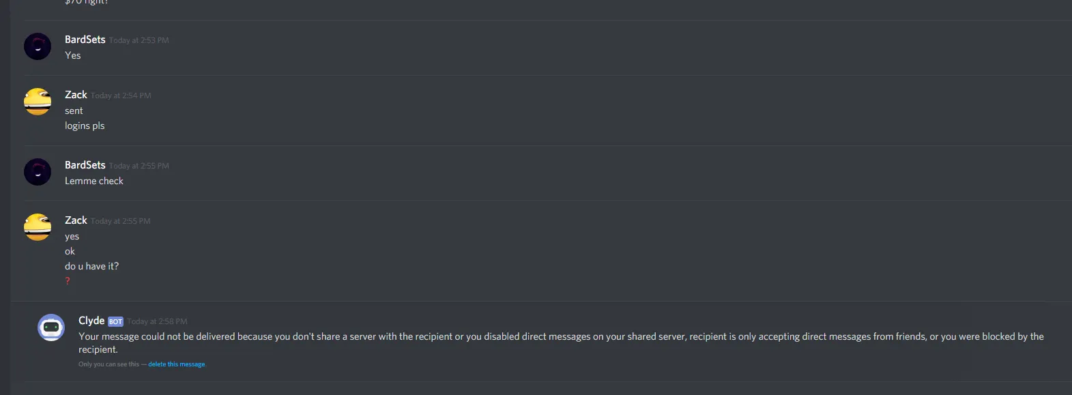Click the BOT badge next to Clyde
Viewport: 1072px width, 395px height.
coord(115,321)
